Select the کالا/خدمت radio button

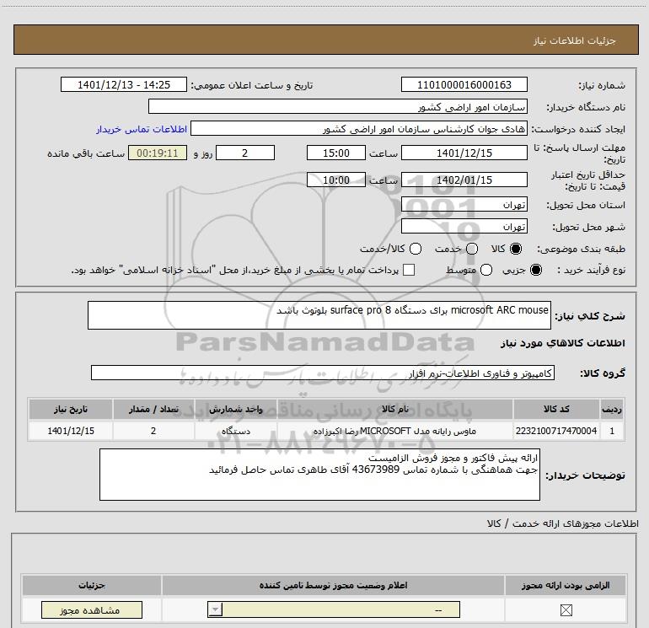point(416,249)
